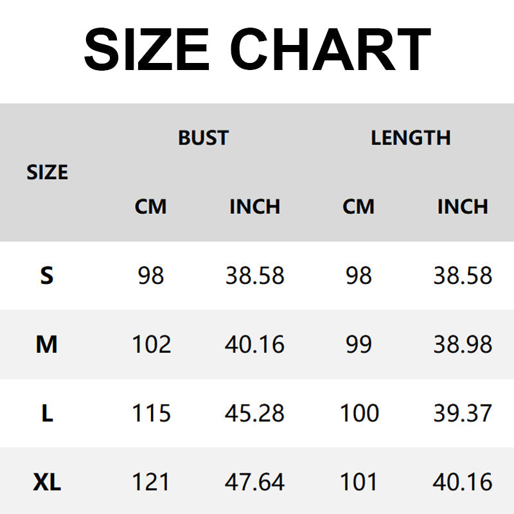Click the SIZE header label
The width and height of the screenshot is (514, 514).
point(47,172)
